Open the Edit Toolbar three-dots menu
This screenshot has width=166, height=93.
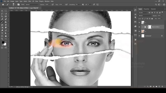pyautogui.click(x=6, y=39)
